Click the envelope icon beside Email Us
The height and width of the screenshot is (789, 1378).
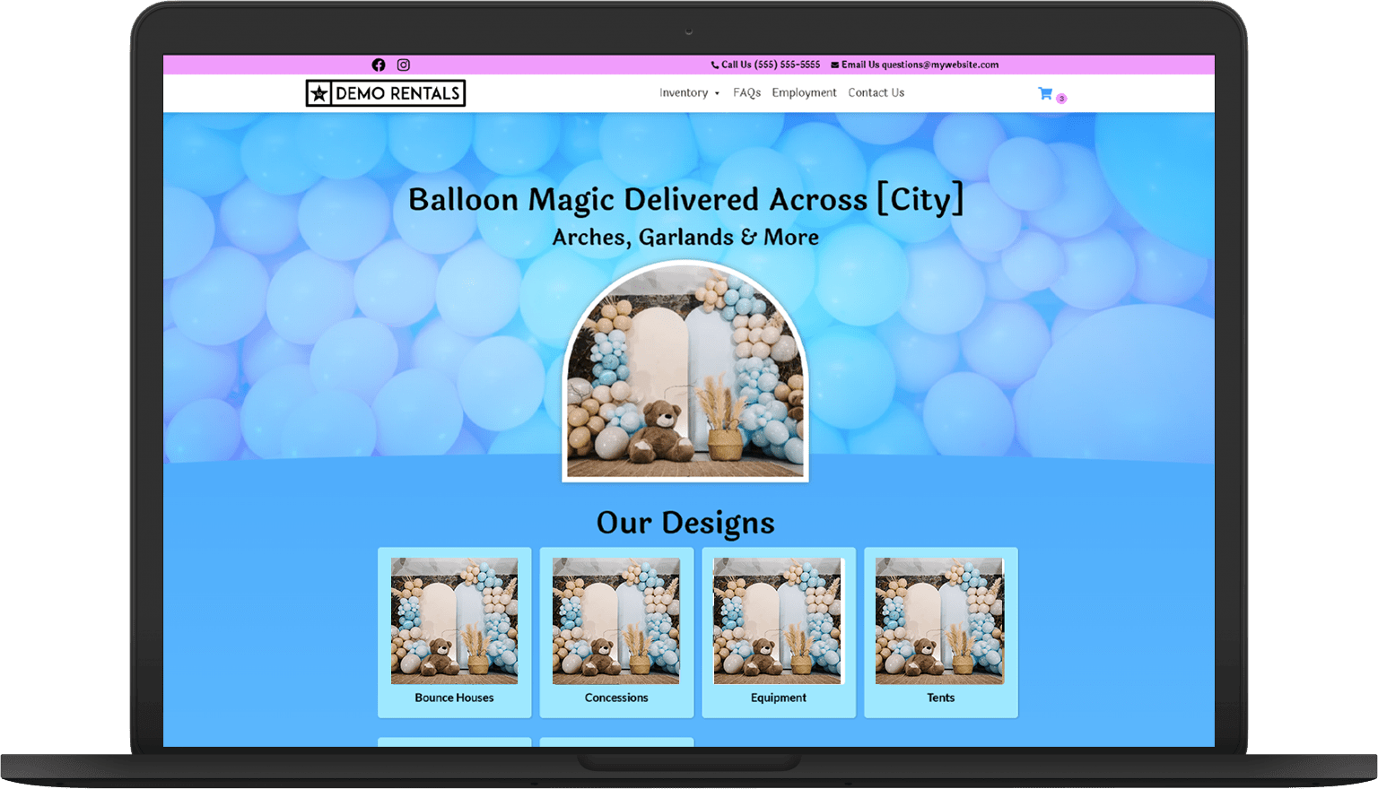(833, 65)
